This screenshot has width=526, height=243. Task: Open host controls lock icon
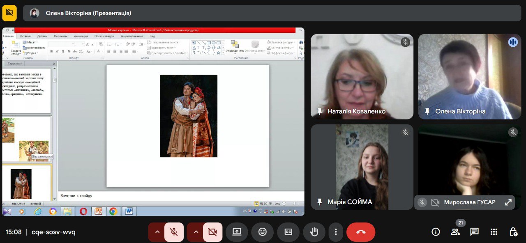pyautogui.click(x=513, y=232)
